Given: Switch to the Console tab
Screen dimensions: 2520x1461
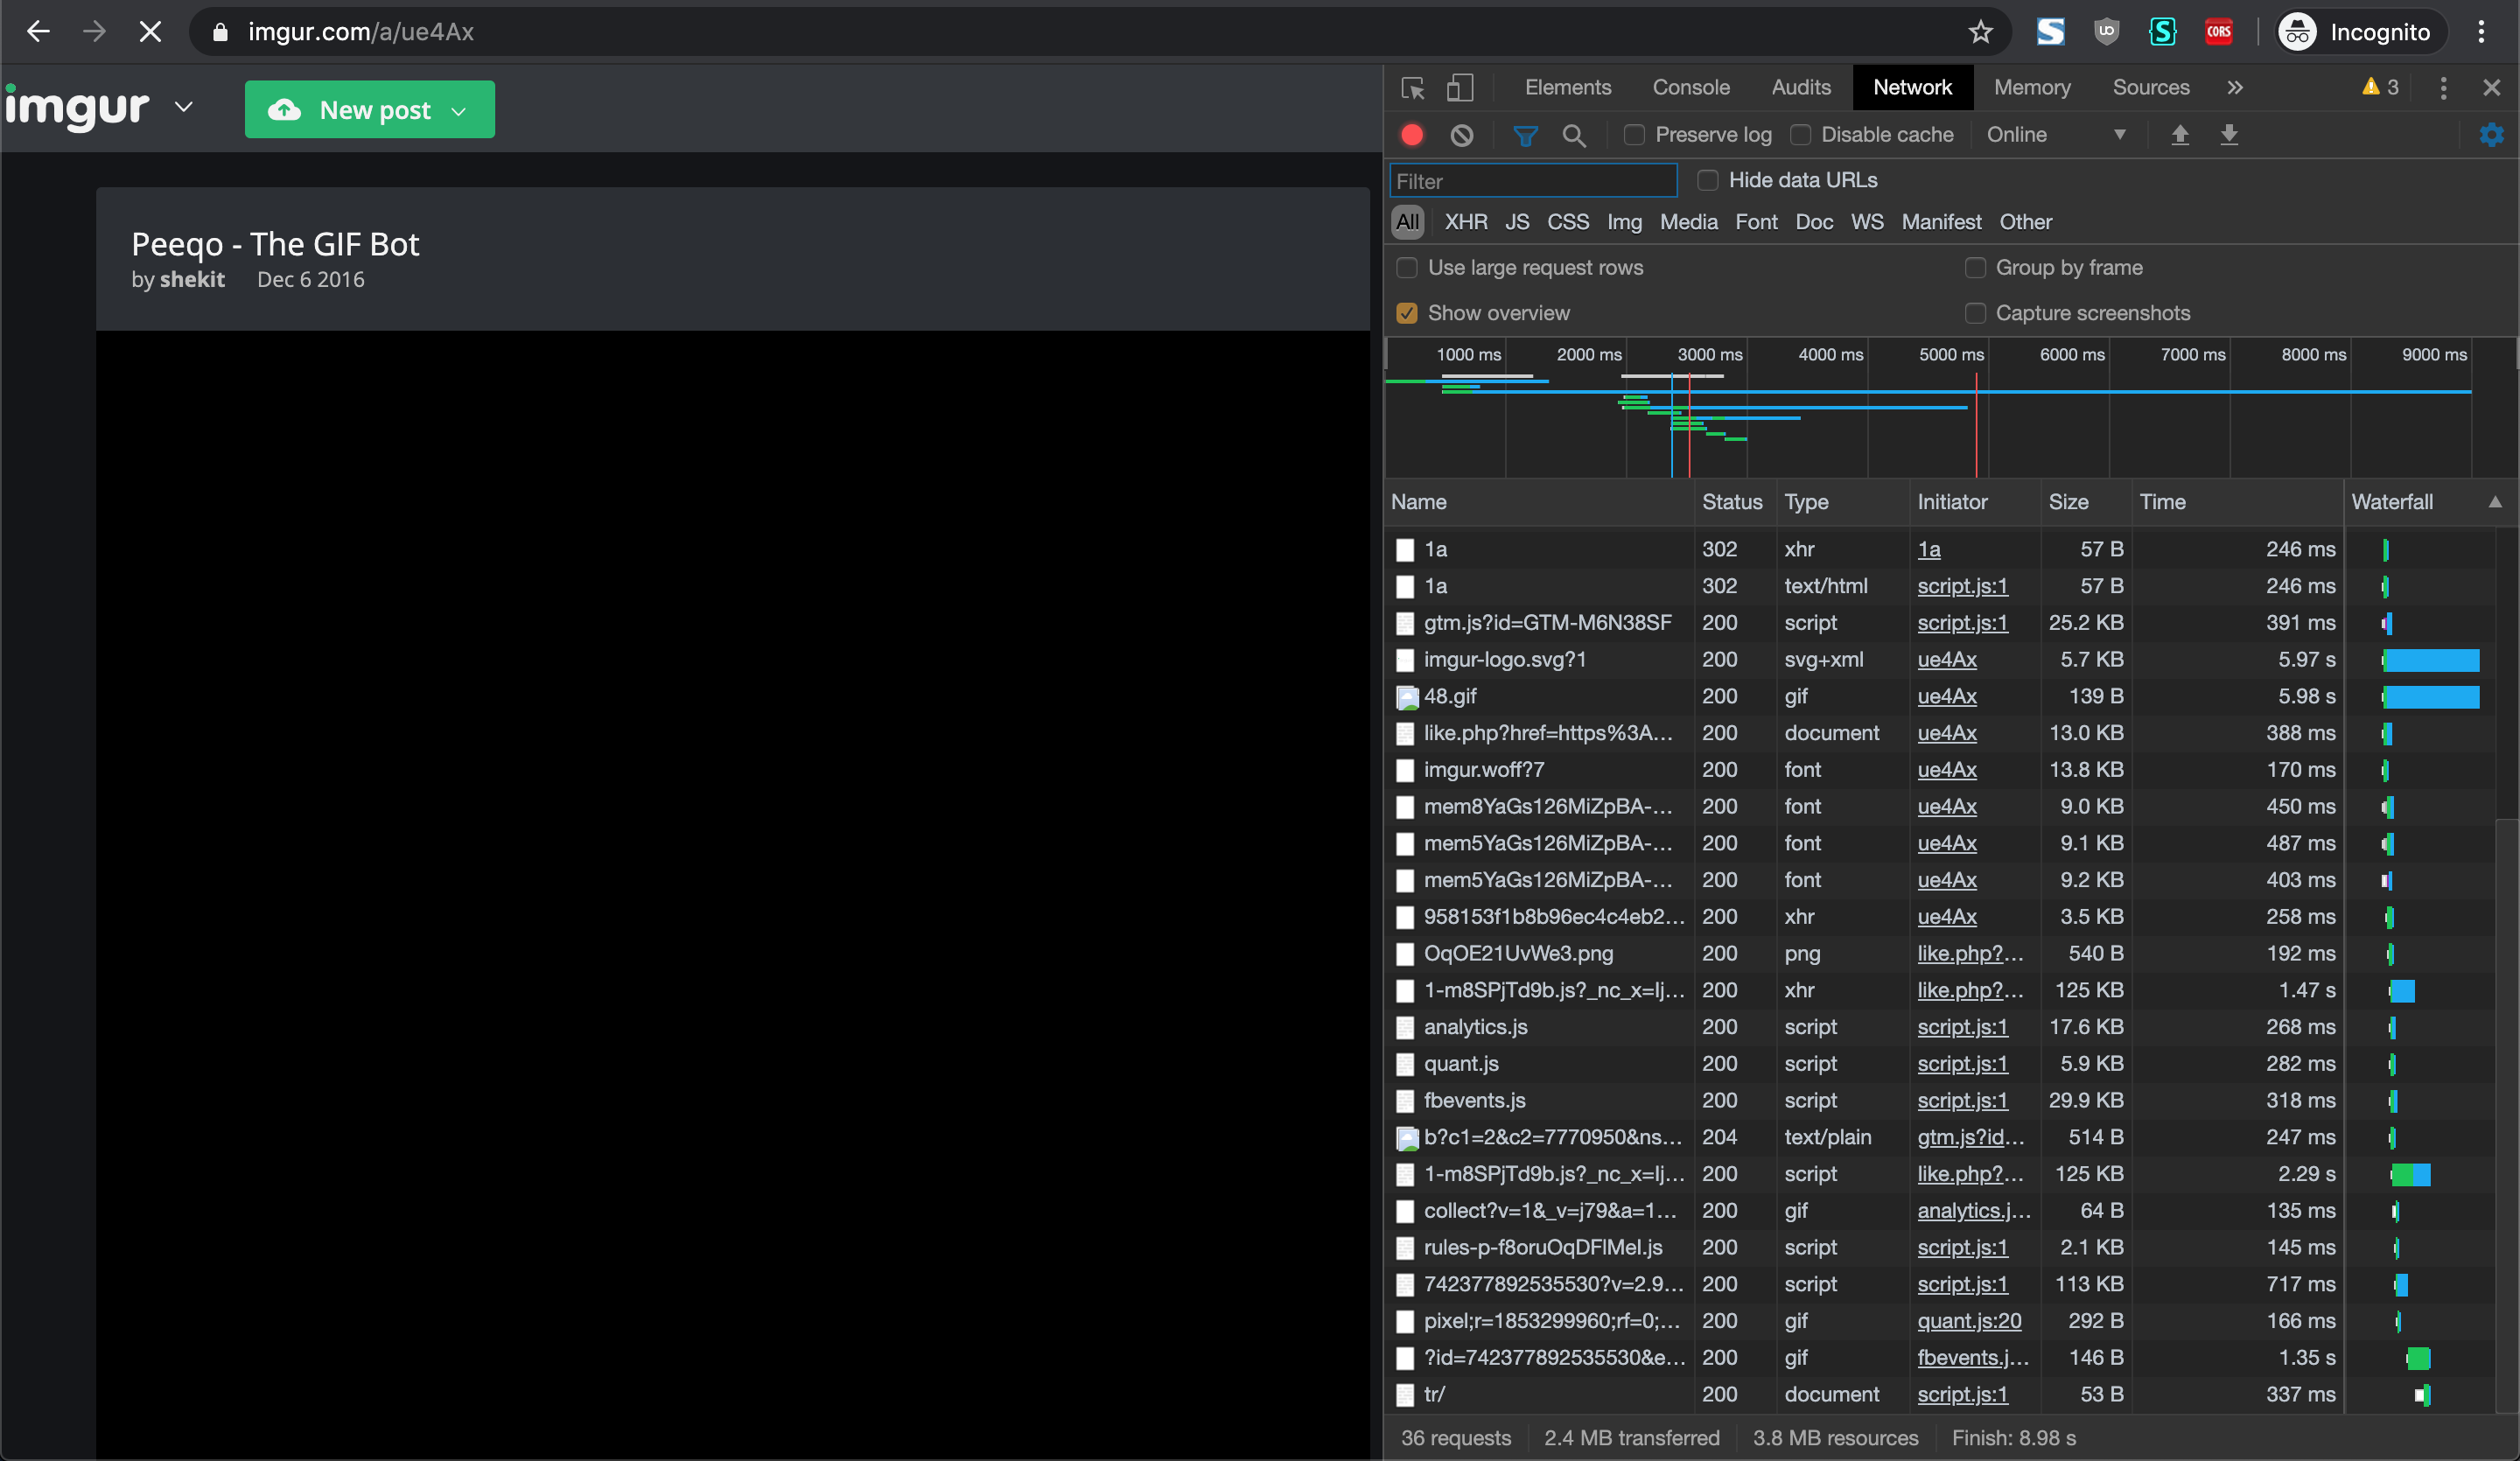Looking at the screenshot, I should [x=1690, y=88].
